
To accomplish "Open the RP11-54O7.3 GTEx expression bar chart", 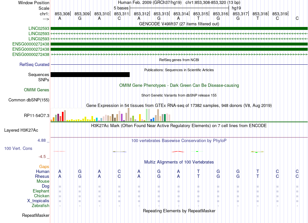I will 112,115.
